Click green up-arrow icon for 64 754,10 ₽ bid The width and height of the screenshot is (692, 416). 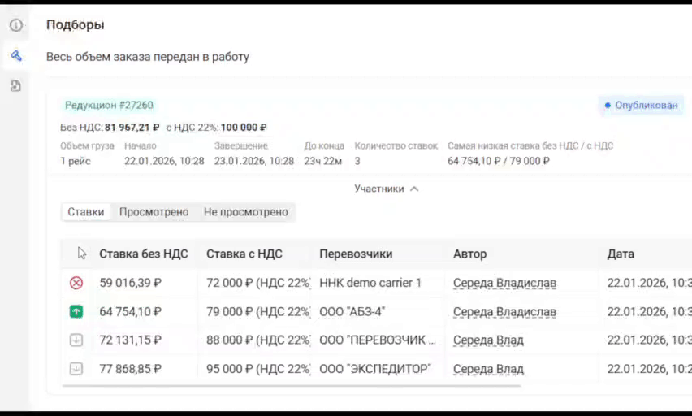tap(76, 311)
